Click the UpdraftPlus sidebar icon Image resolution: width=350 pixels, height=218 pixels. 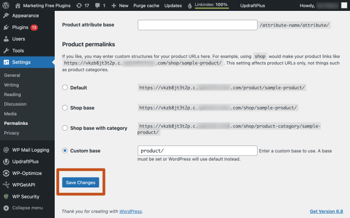pos(6,161)
